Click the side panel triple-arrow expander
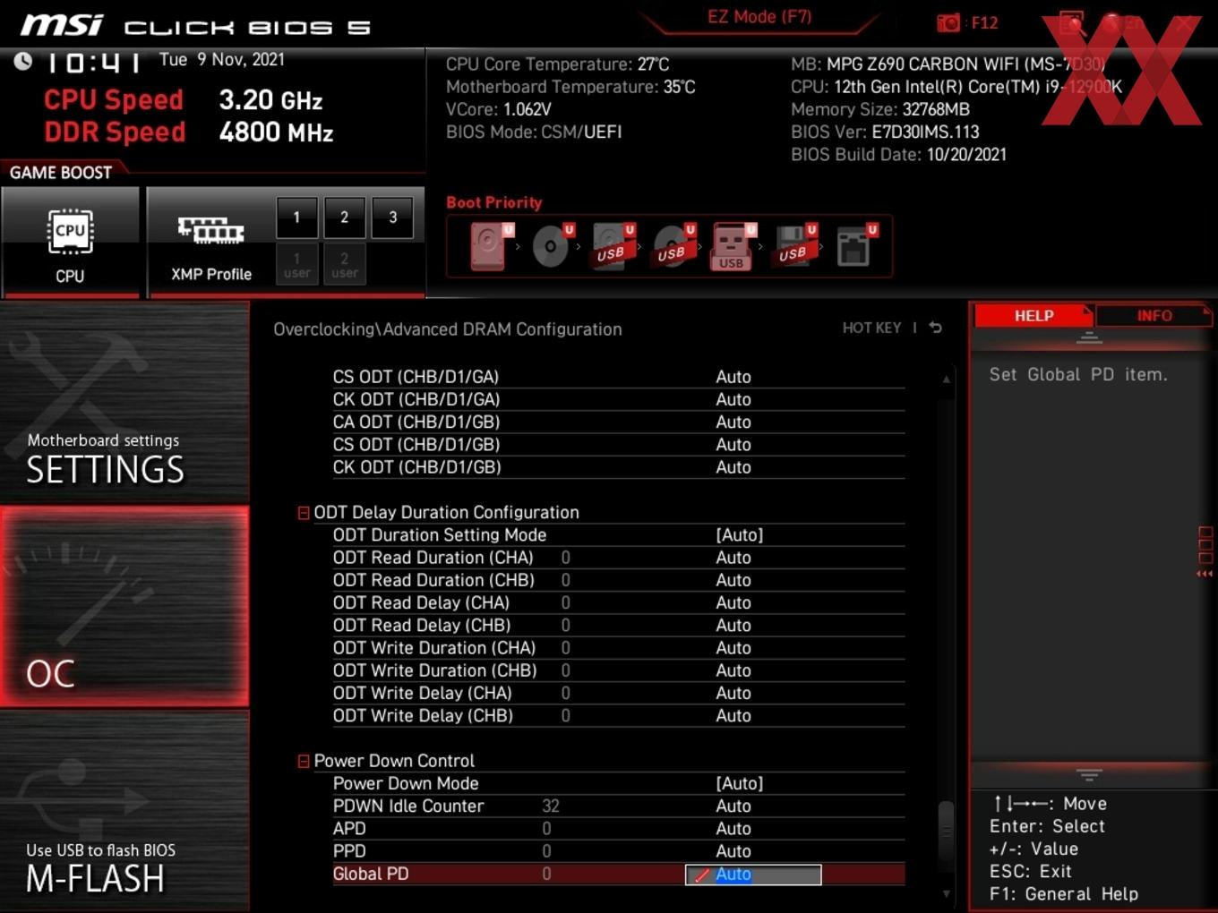Screen dimensions: 1218x913 [1205, 574]
